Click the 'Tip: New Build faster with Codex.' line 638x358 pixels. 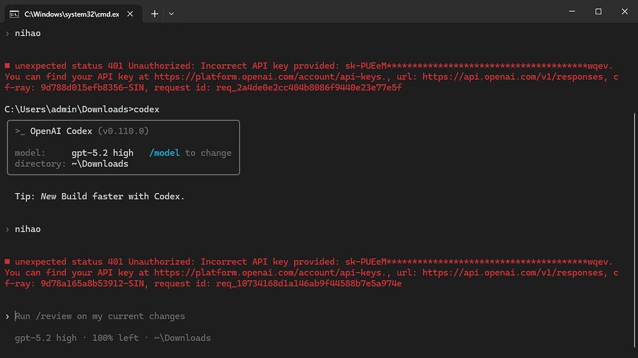point(100,197)
